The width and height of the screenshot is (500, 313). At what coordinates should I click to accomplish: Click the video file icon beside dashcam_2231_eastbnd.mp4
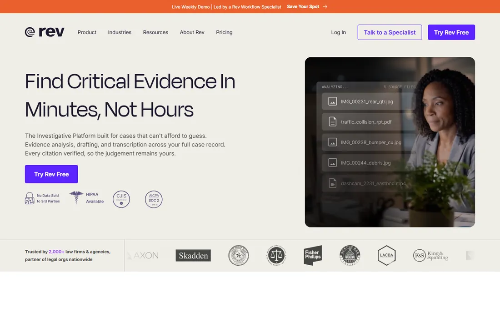pyautogui.click(x=333, y=183)
